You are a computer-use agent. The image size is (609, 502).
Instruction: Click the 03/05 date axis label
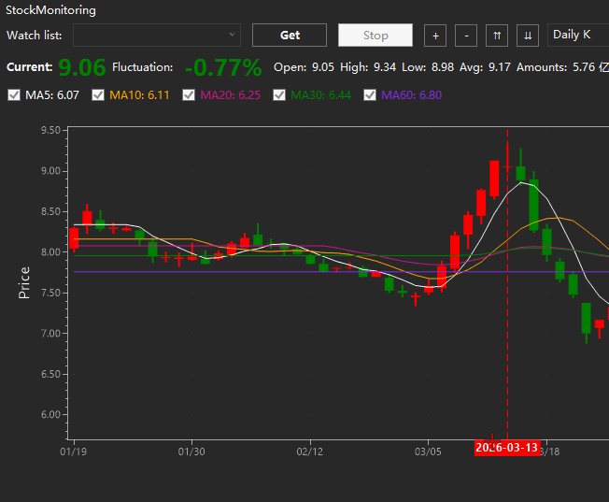[428, 452]
